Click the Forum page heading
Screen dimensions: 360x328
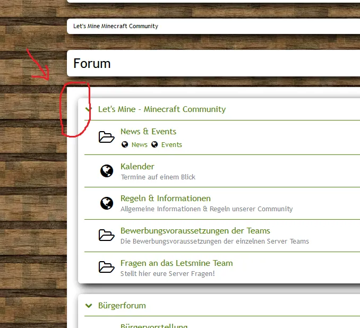point(92,63)
